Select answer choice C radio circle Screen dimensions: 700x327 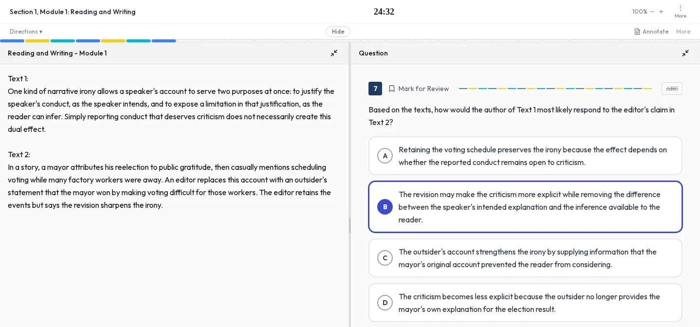[x=385, y=258]
